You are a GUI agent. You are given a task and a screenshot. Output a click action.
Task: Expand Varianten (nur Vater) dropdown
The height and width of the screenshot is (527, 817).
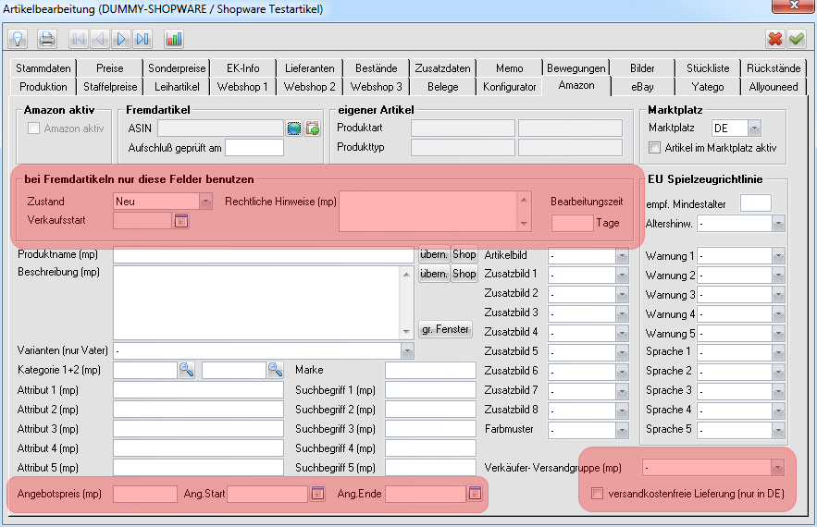(x=407, y=351)
